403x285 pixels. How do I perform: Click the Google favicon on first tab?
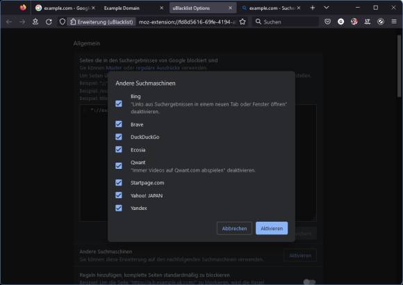[x=38, y=8]
